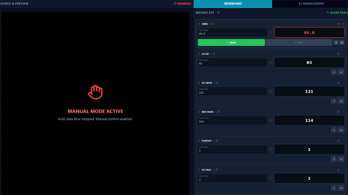The width and height of the screenshot is (348, 195).
Task: Toggle the lock on the SÜRE card
Action: point(338,24)
